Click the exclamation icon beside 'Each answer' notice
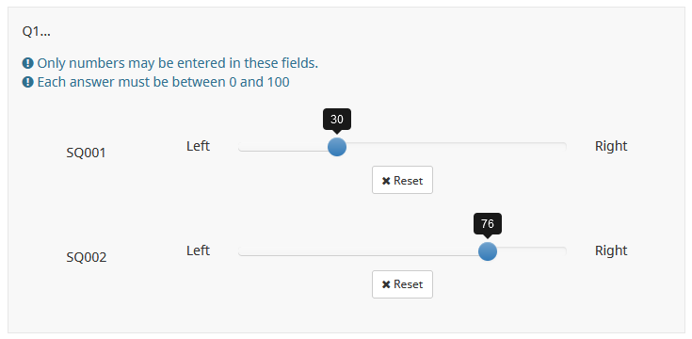 point(28,83)
